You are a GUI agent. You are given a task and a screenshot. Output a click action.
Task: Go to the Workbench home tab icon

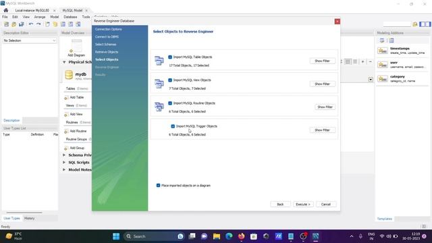[6, 10]
